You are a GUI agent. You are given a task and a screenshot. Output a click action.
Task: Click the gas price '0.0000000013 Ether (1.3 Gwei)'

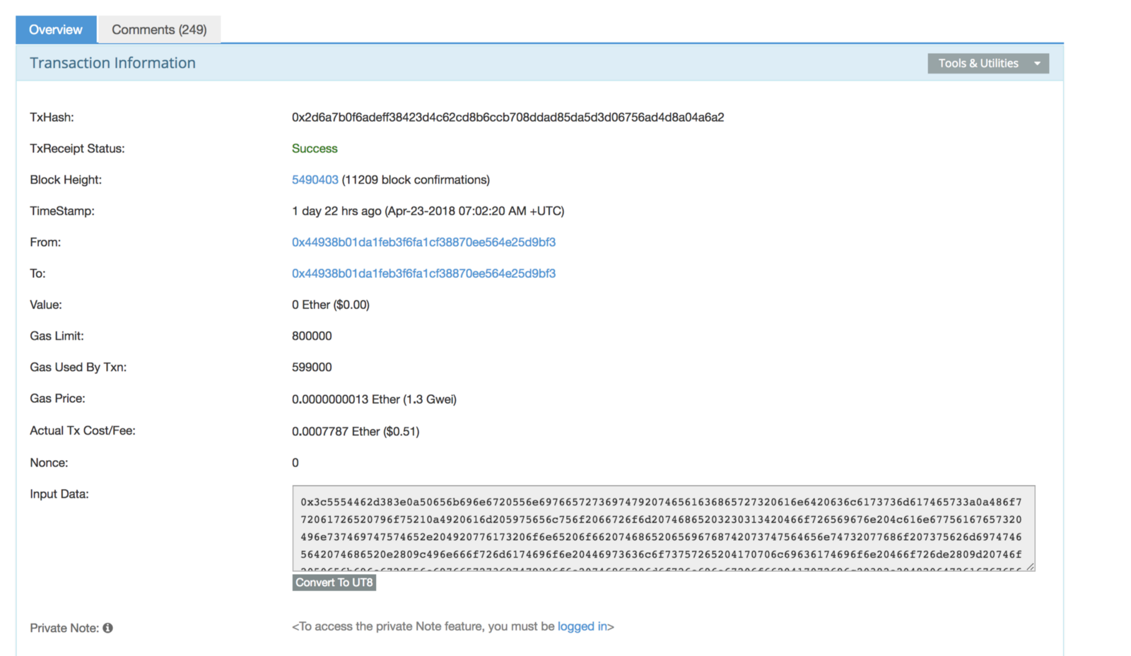pyautogui.click(x=374, y=399)
